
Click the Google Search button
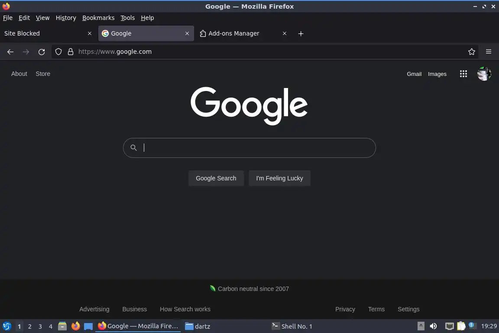(x=216, y=178)
